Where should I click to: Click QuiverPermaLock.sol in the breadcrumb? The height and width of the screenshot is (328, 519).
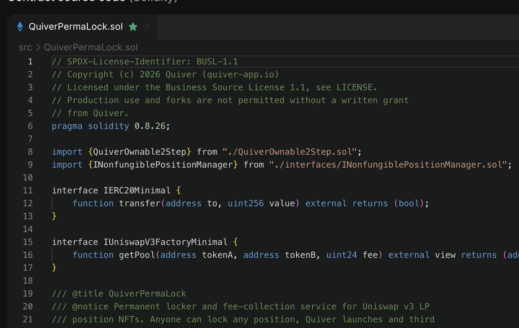[91, 48]
